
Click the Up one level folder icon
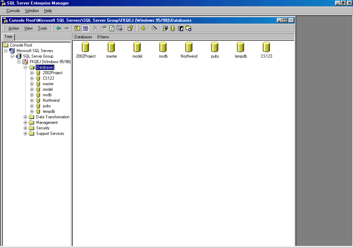point(78,28)
